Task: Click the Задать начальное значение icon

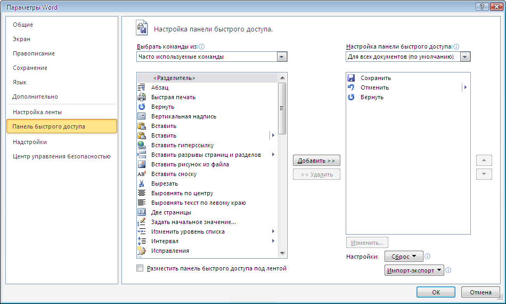Action: [141, 222]
